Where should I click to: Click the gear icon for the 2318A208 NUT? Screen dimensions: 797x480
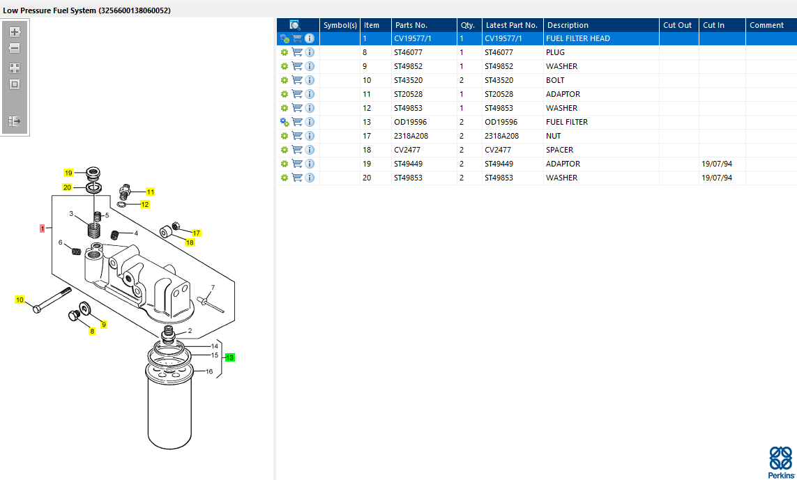(284, 136)
